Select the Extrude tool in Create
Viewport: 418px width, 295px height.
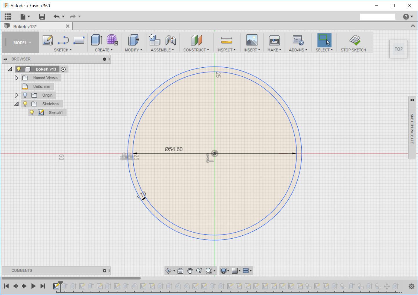pos(97,40)
